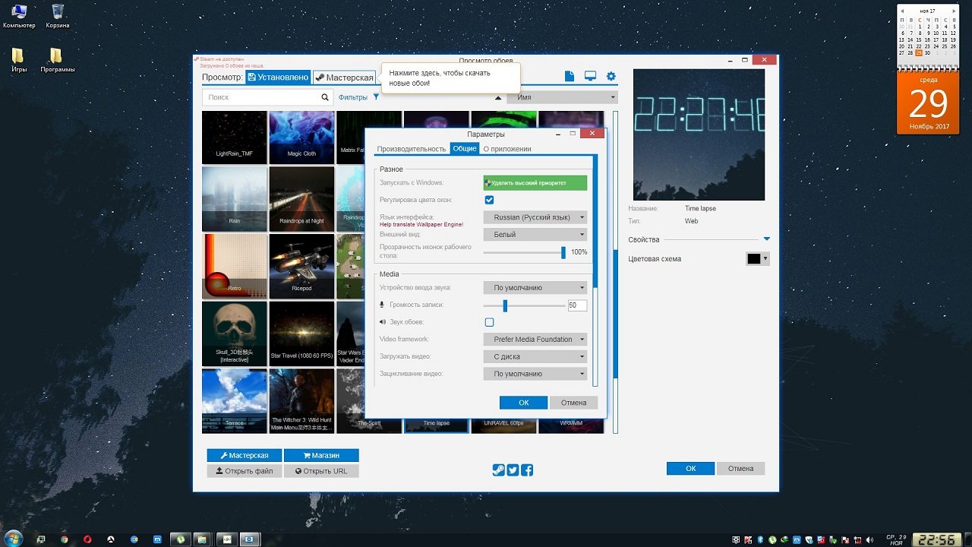
Task: Click the Открыть файл button
Action: point(245,471)
